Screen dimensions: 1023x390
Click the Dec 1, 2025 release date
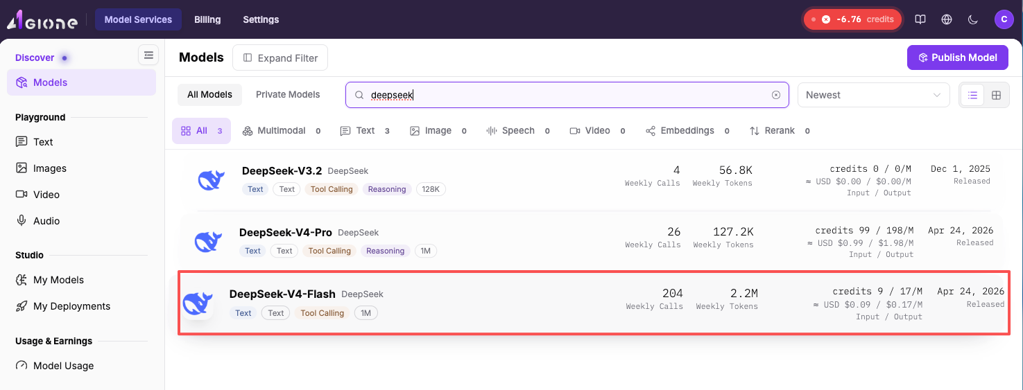(961, 168)
